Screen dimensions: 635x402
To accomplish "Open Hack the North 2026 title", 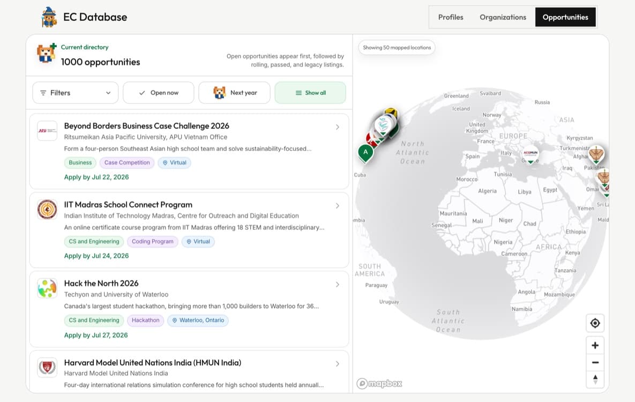I will [101, 283].
